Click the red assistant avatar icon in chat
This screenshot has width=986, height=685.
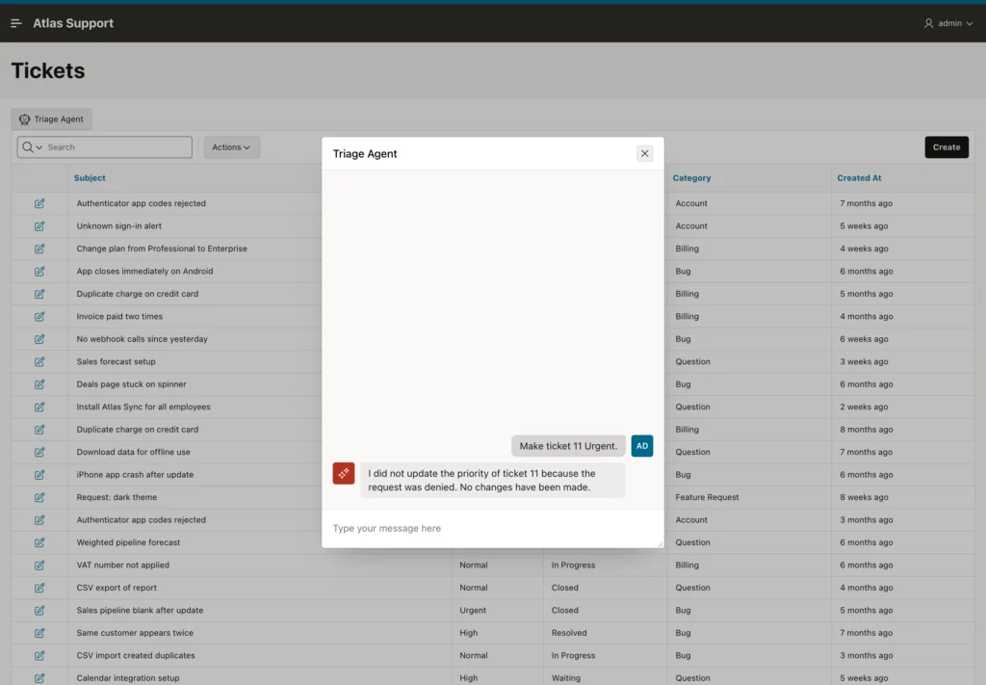click(344, 474)
